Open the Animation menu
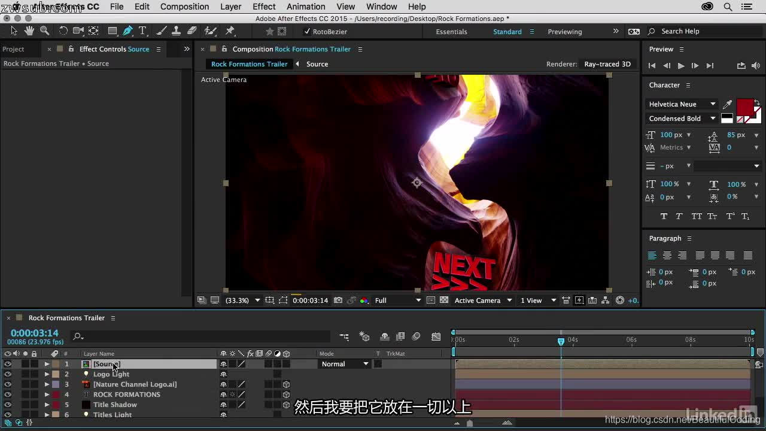 306,7
